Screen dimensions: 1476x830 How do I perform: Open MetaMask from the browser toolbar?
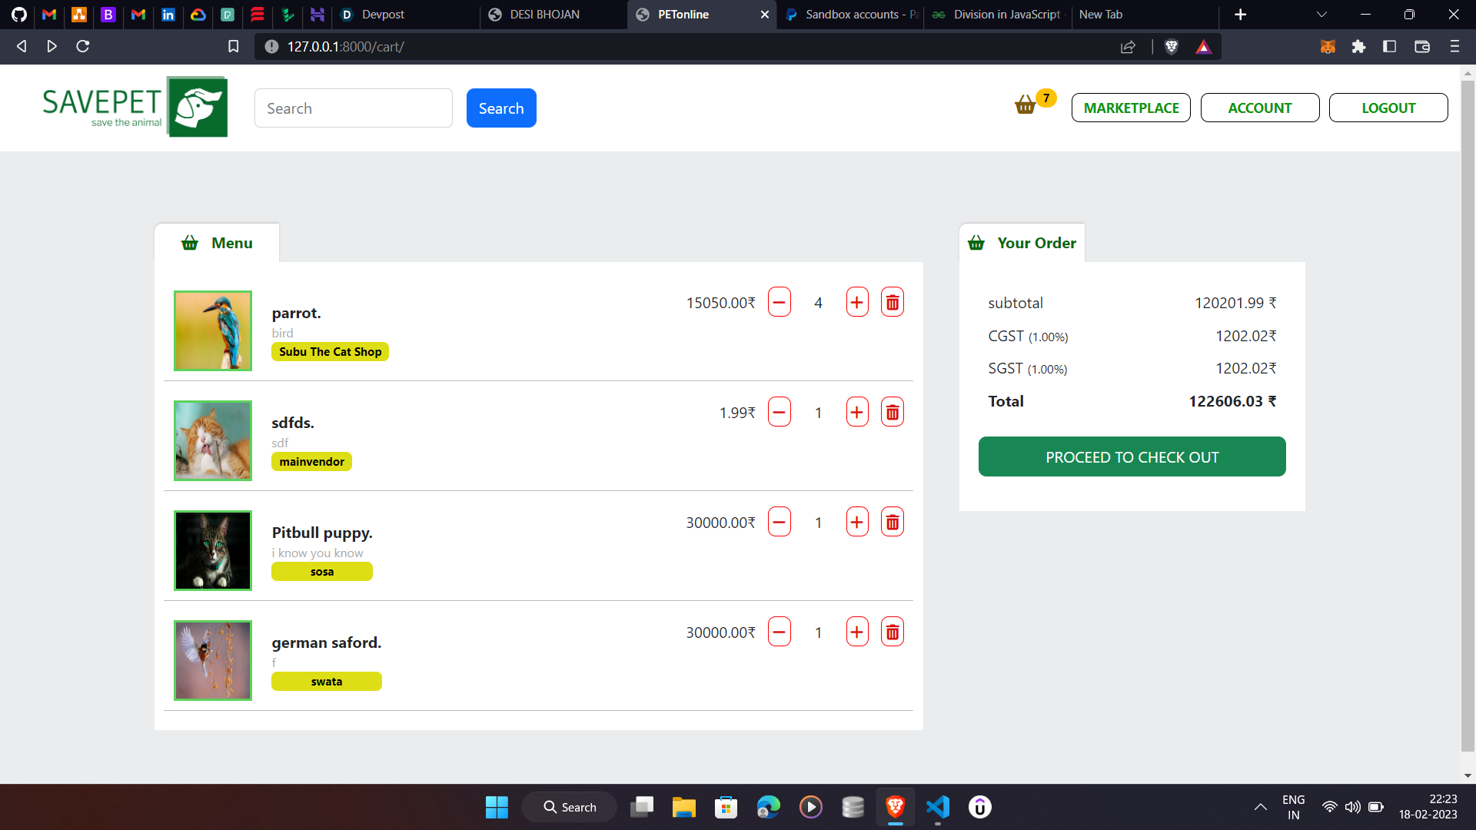(x=1328, y=46)
